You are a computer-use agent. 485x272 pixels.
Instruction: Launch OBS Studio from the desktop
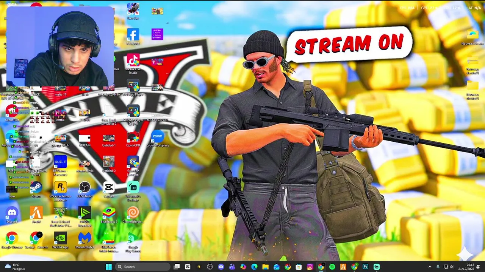point(84,190)
